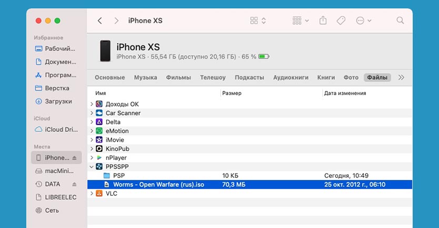Select the Файлы tab
Viewport: 439px width, 228px height.
tap(377, 78)
